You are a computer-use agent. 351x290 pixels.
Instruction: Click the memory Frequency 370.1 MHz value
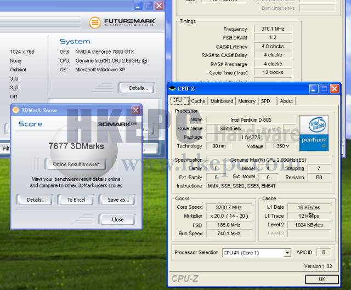tap(273, 29)
